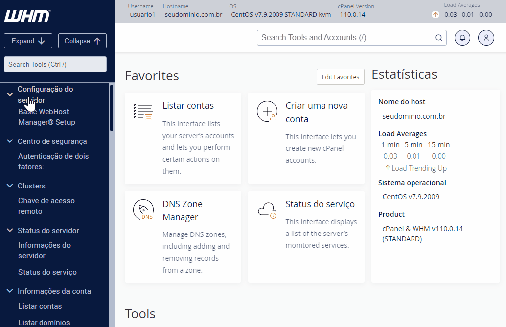The image size is (506, 327).
Task: Click the Status do serviço cloud icon
Action: pyautogui.click(x=267, y=210)
